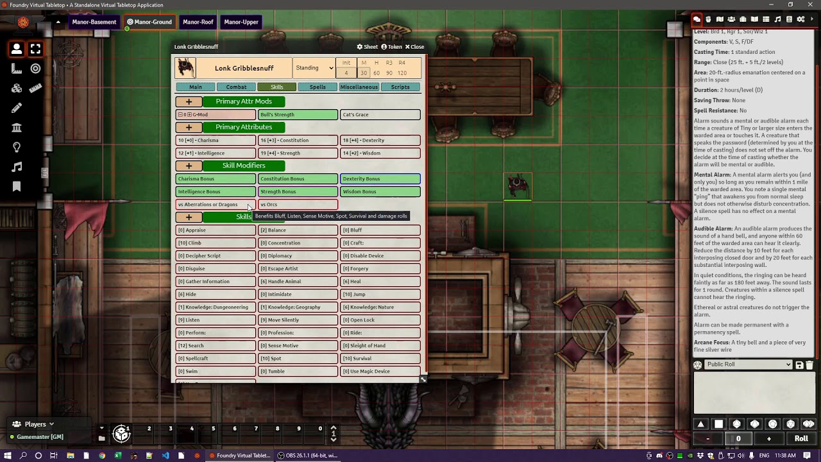Toggle the Dexterity Bonus skill modifier
The width and height of the screenshot is (821, 462).
pos(380,179)
